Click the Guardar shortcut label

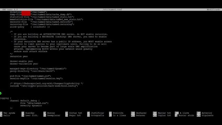tap(30, 113)
